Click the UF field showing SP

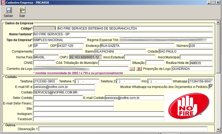pyautogui.click(x=41, y=46)
